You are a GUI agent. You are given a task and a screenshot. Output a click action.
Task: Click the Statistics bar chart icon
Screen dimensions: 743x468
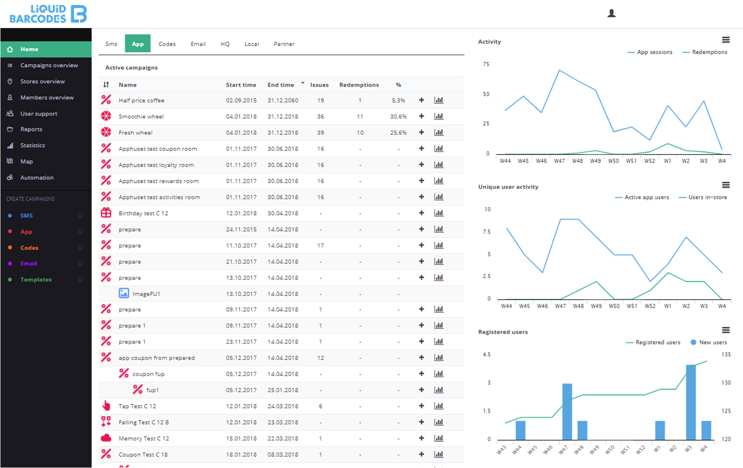(10, 146)
